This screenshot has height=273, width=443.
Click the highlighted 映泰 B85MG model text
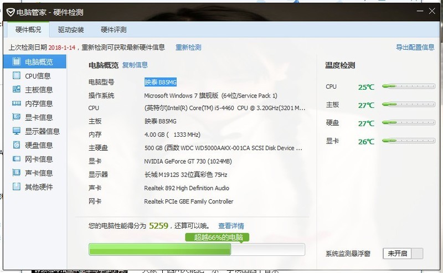(160, 82)
